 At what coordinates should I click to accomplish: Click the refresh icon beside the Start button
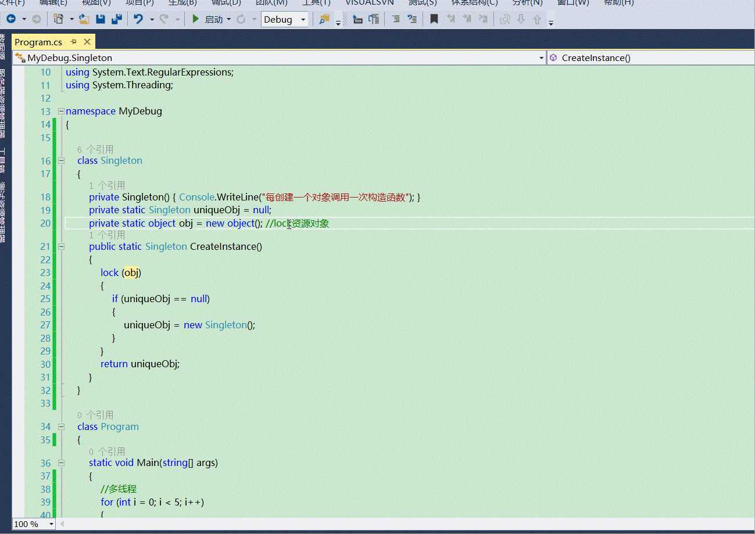241,19
